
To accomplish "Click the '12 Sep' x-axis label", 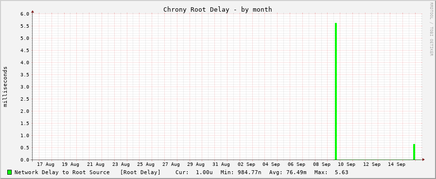I will (x=372, y=164).
